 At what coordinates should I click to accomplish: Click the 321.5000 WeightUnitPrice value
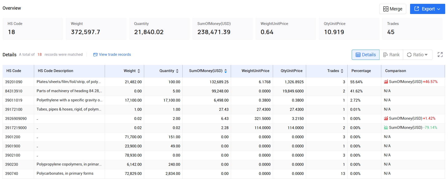[x=263, y=119]
